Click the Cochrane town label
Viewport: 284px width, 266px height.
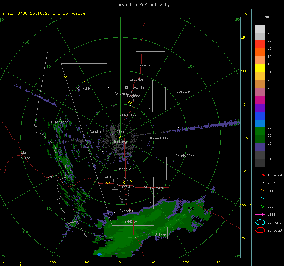103,177
